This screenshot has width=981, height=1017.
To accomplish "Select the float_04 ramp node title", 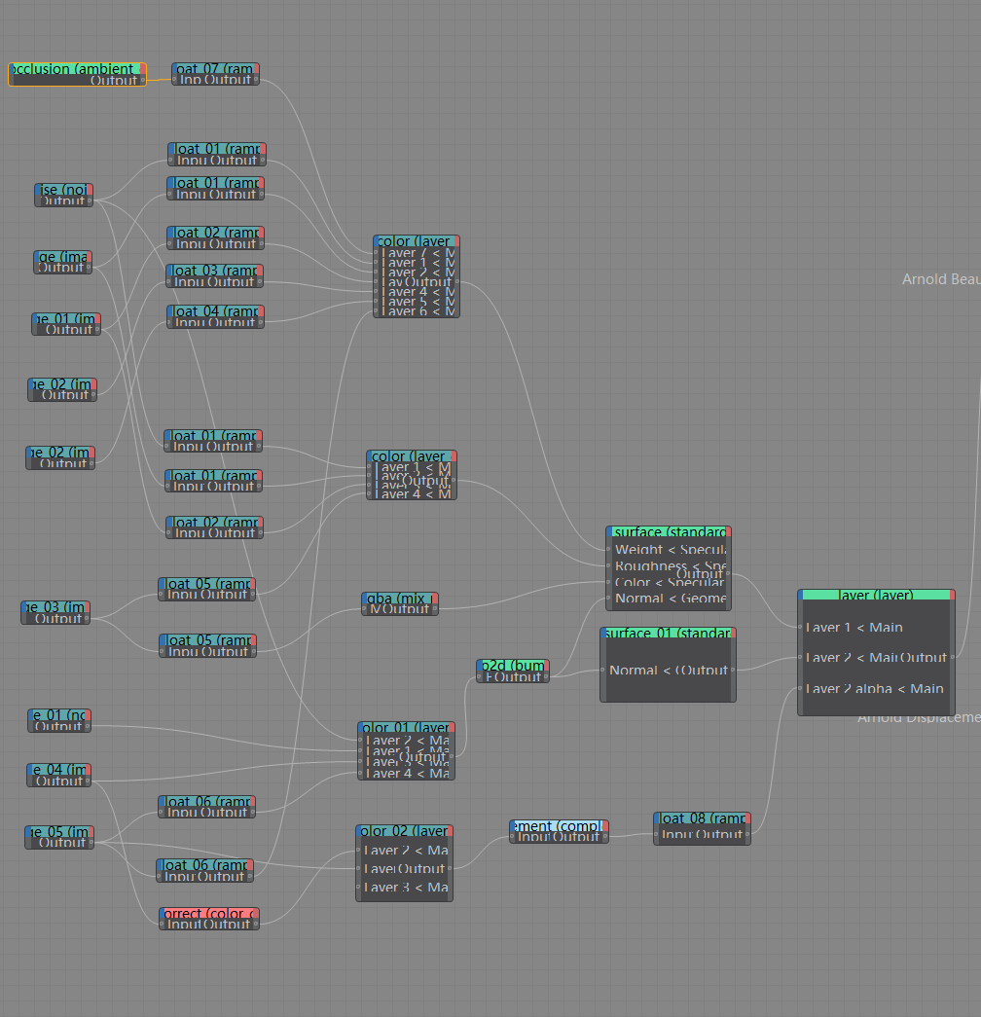I will tap(215, 311).
